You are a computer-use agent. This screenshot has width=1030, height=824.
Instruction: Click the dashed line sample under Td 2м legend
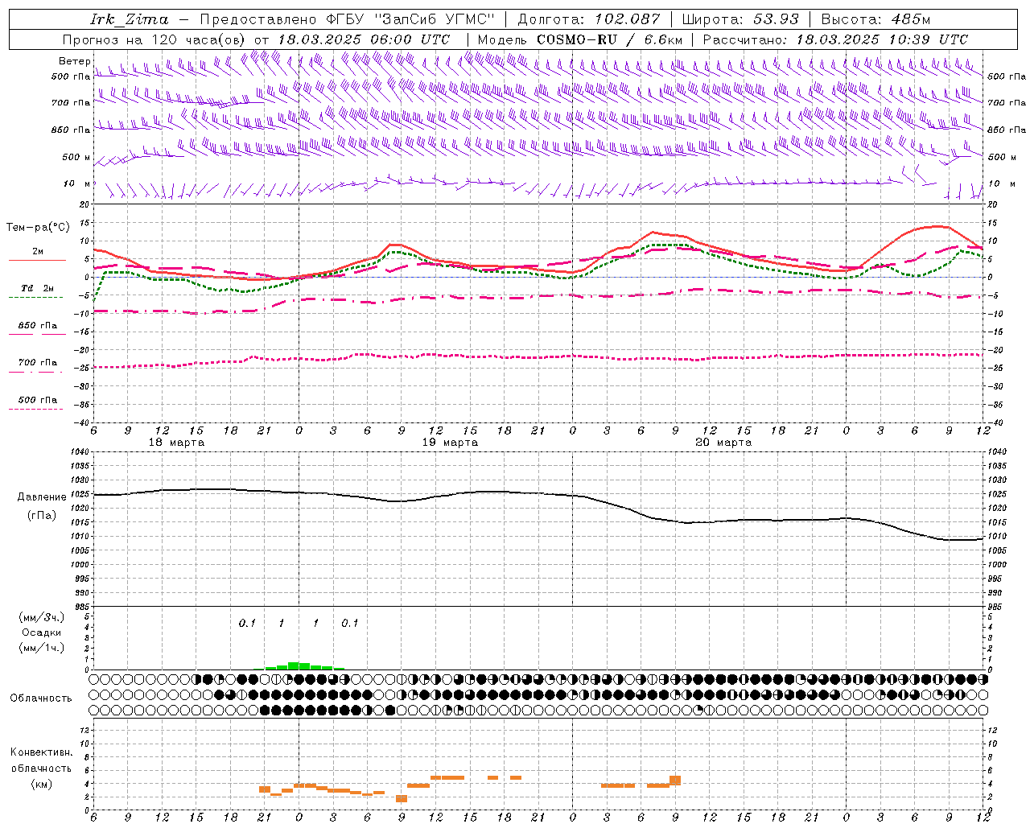(37, 297)
